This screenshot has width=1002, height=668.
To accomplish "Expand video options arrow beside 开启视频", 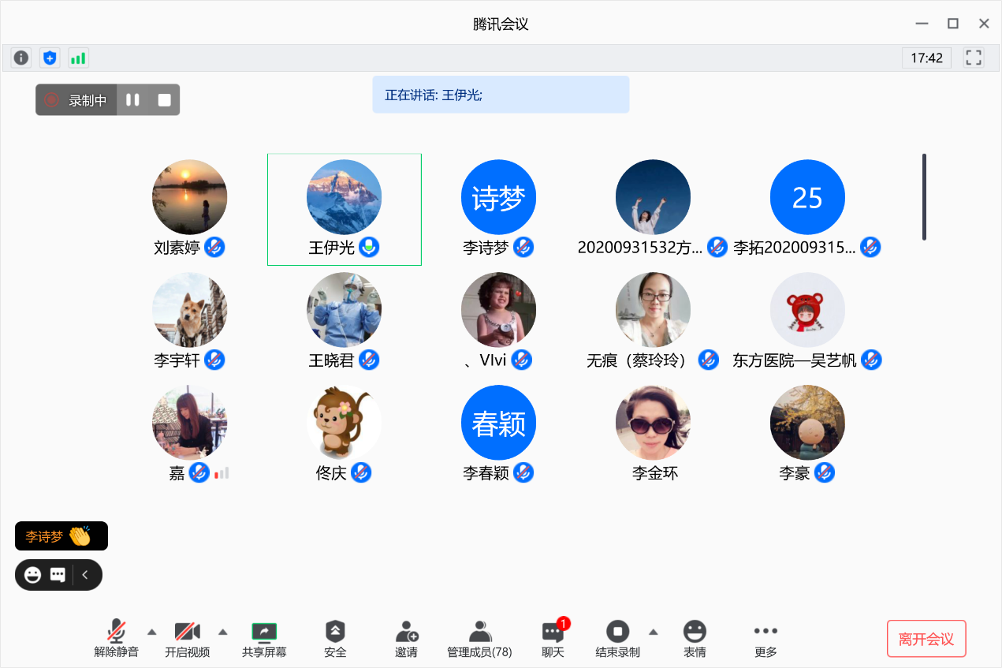I will 223,632.
